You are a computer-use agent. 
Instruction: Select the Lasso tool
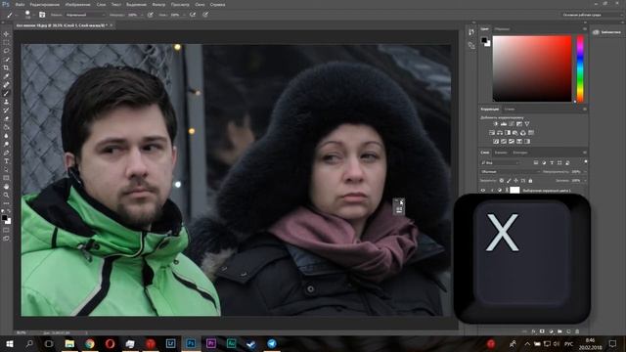6,51
